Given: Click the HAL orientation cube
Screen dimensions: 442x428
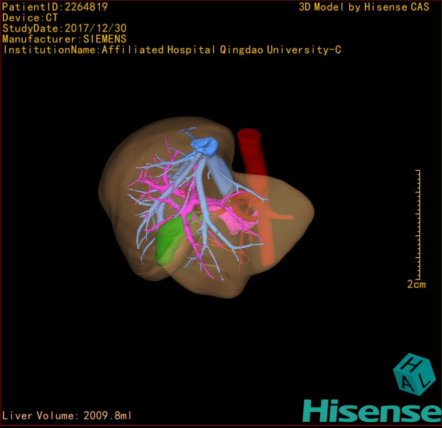Looking at the screenshot, I should coord(413,374).
